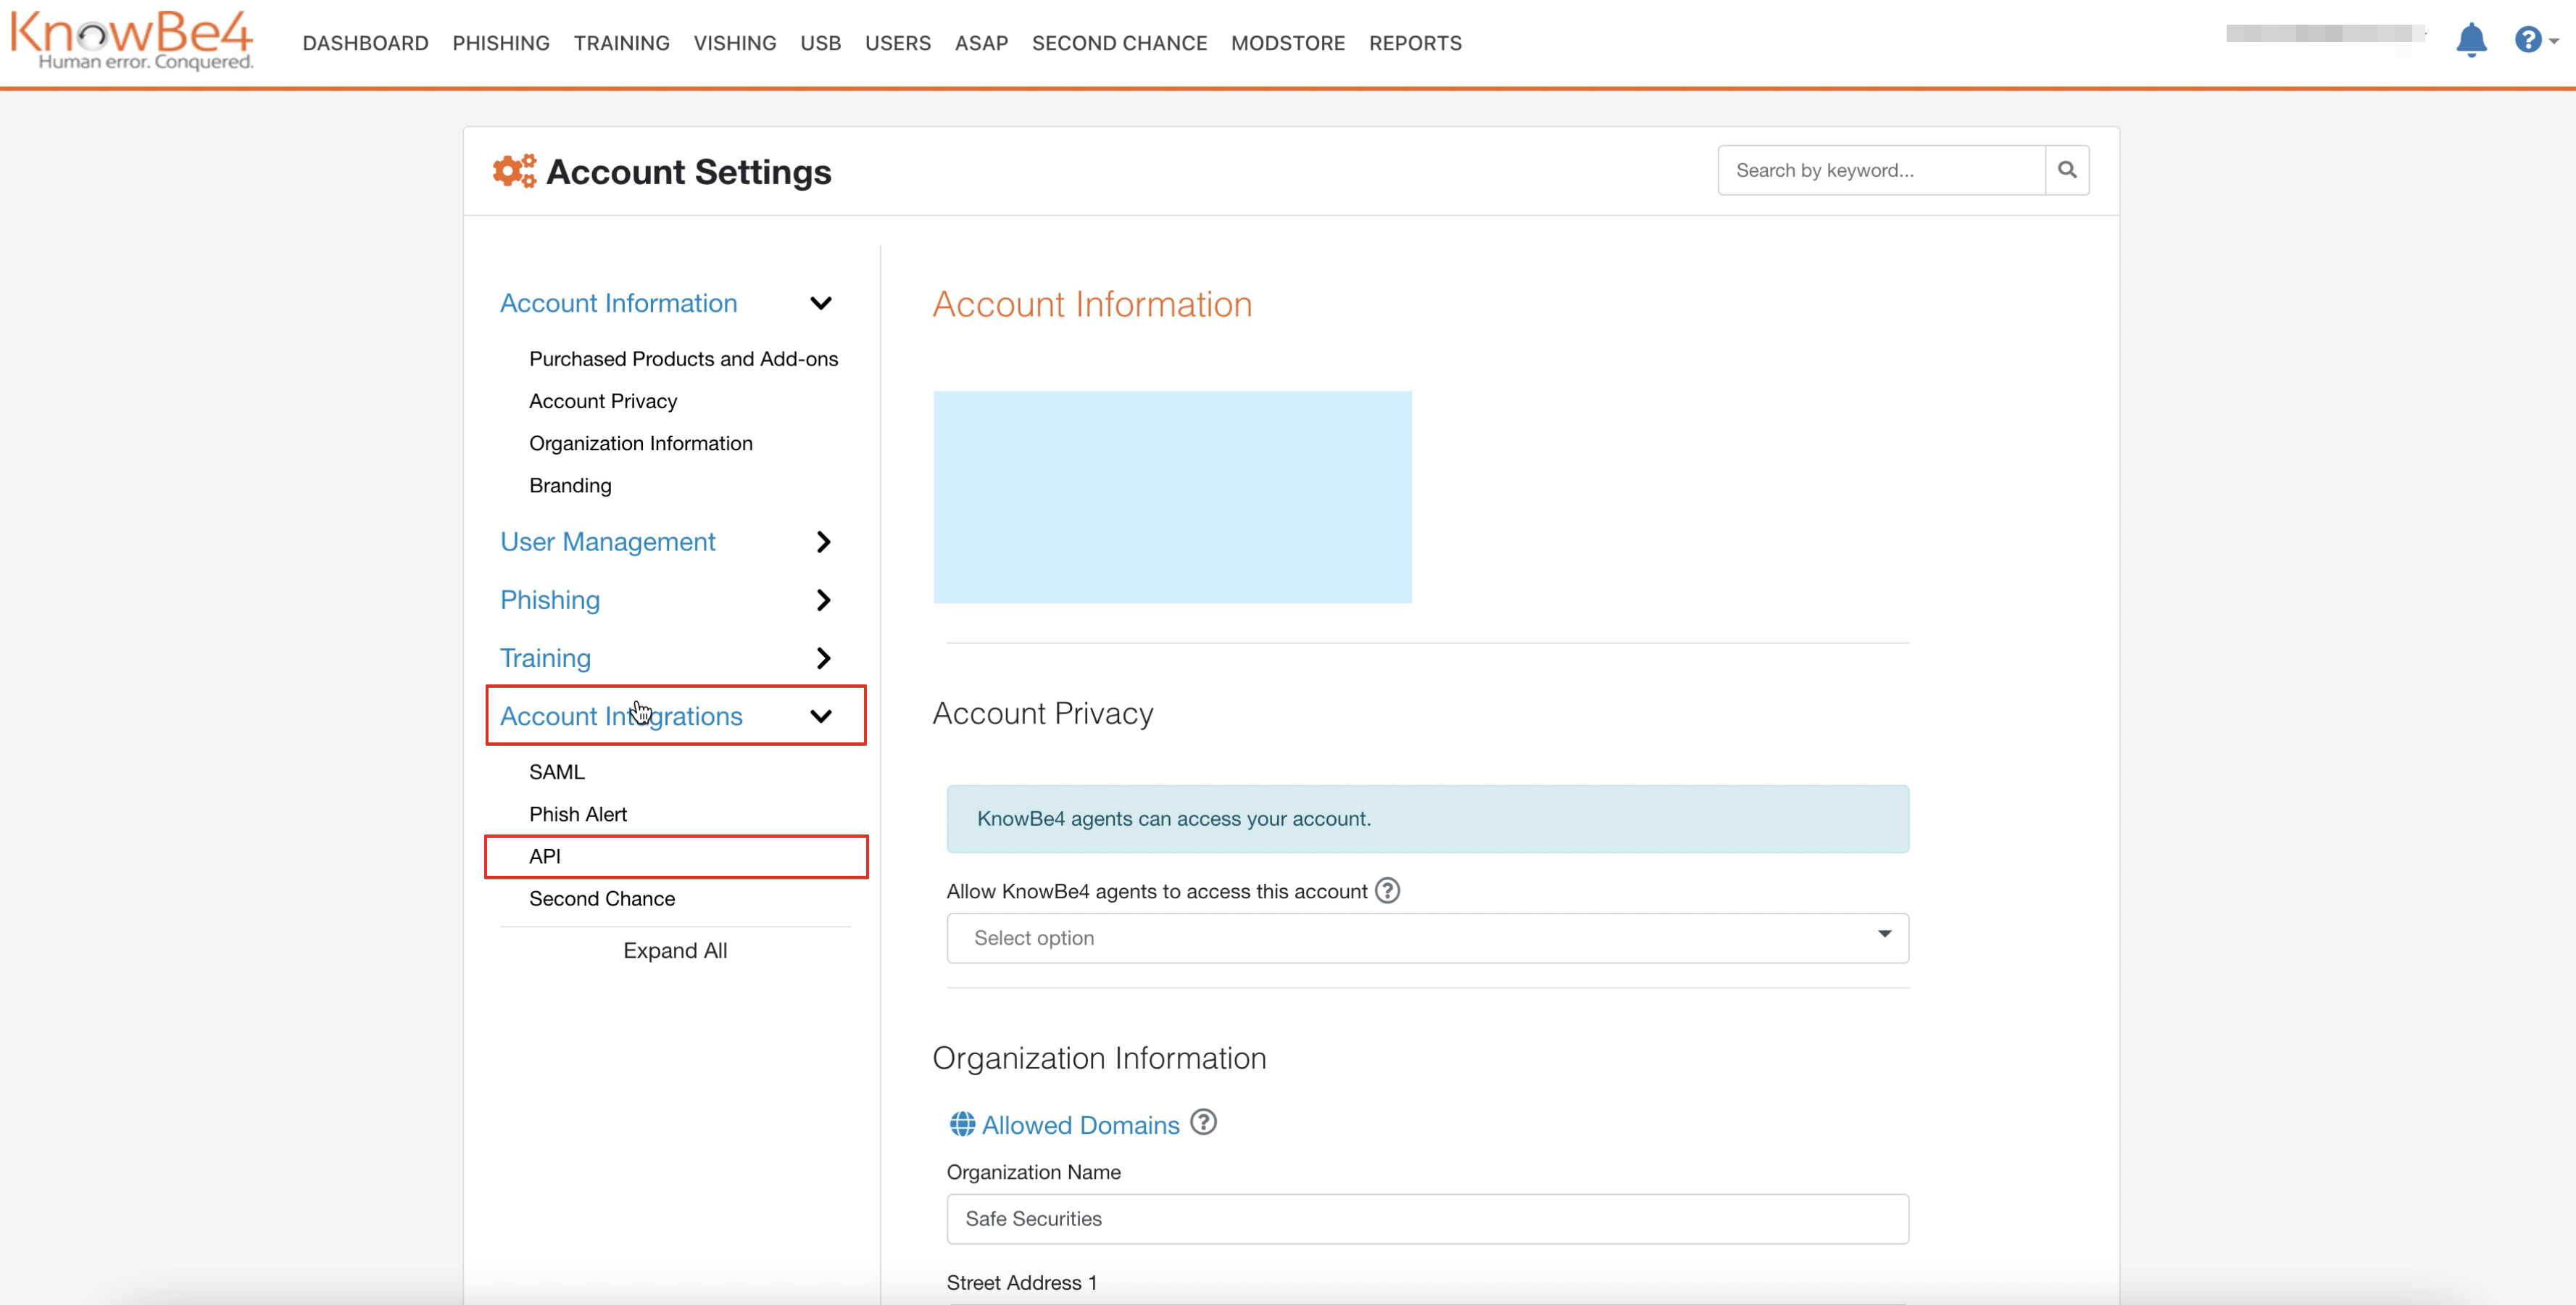Open the SAML settings item

pos(556,772)
